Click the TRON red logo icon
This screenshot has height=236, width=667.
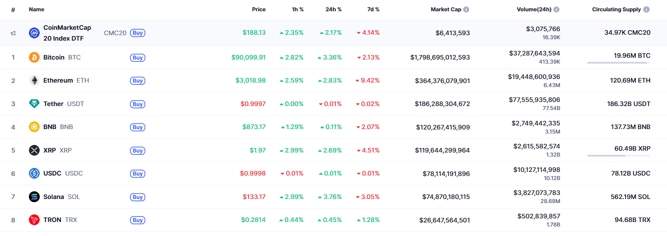coord(34,220)
